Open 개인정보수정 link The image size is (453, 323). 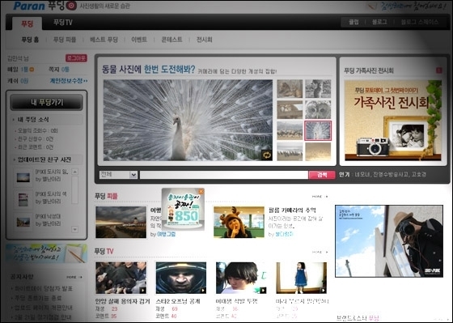click(x=69, y=81)
